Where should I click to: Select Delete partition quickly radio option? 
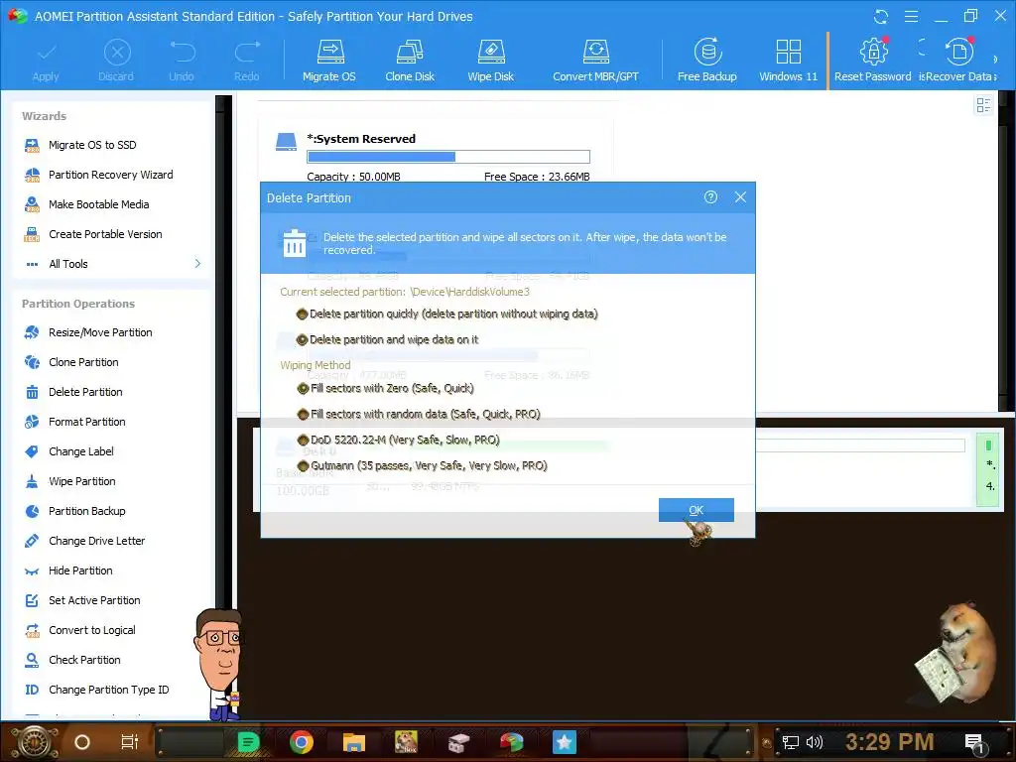(x=302, y=315)
